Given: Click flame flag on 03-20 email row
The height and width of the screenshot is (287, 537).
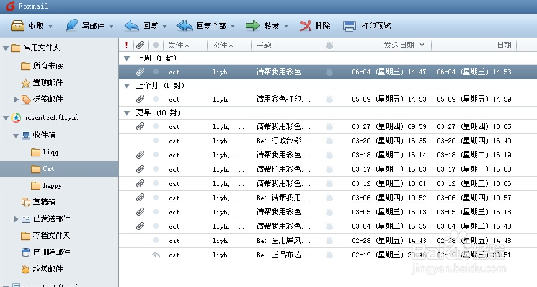Looking at the screenshot, I should [329, 141].
